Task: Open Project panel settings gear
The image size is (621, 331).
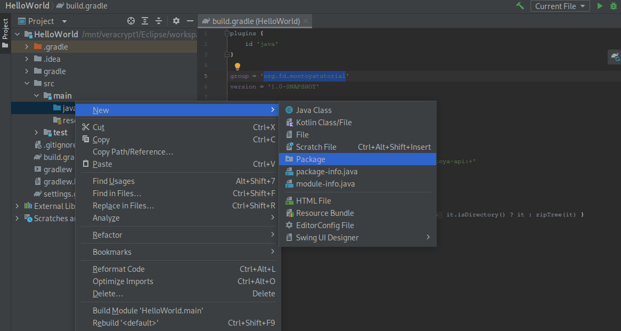Action: click(x=176, y=21)
